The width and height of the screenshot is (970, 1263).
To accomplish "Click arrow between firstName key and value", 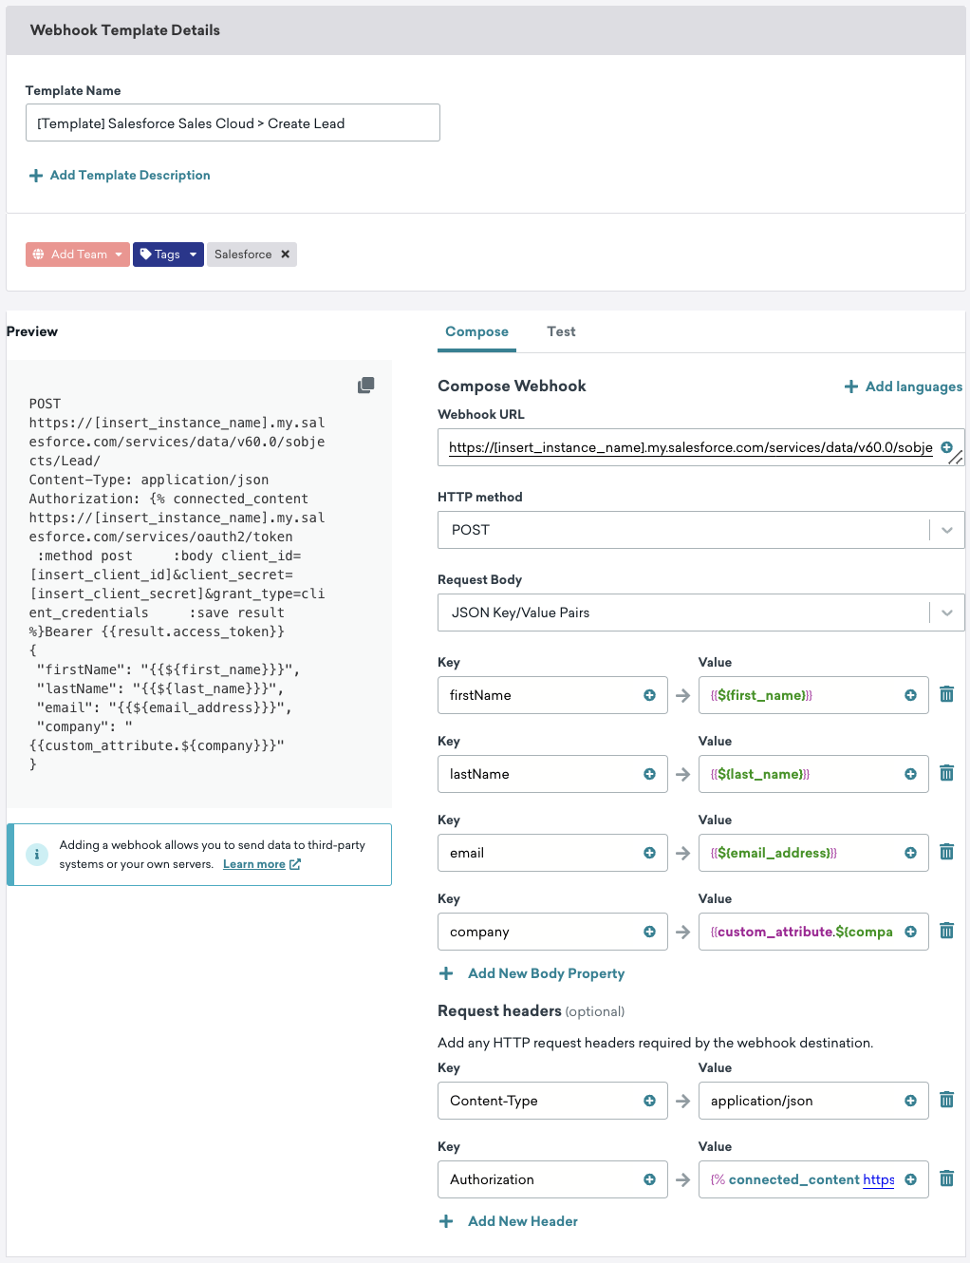I will pyautogui.click(x=683, y=696).
